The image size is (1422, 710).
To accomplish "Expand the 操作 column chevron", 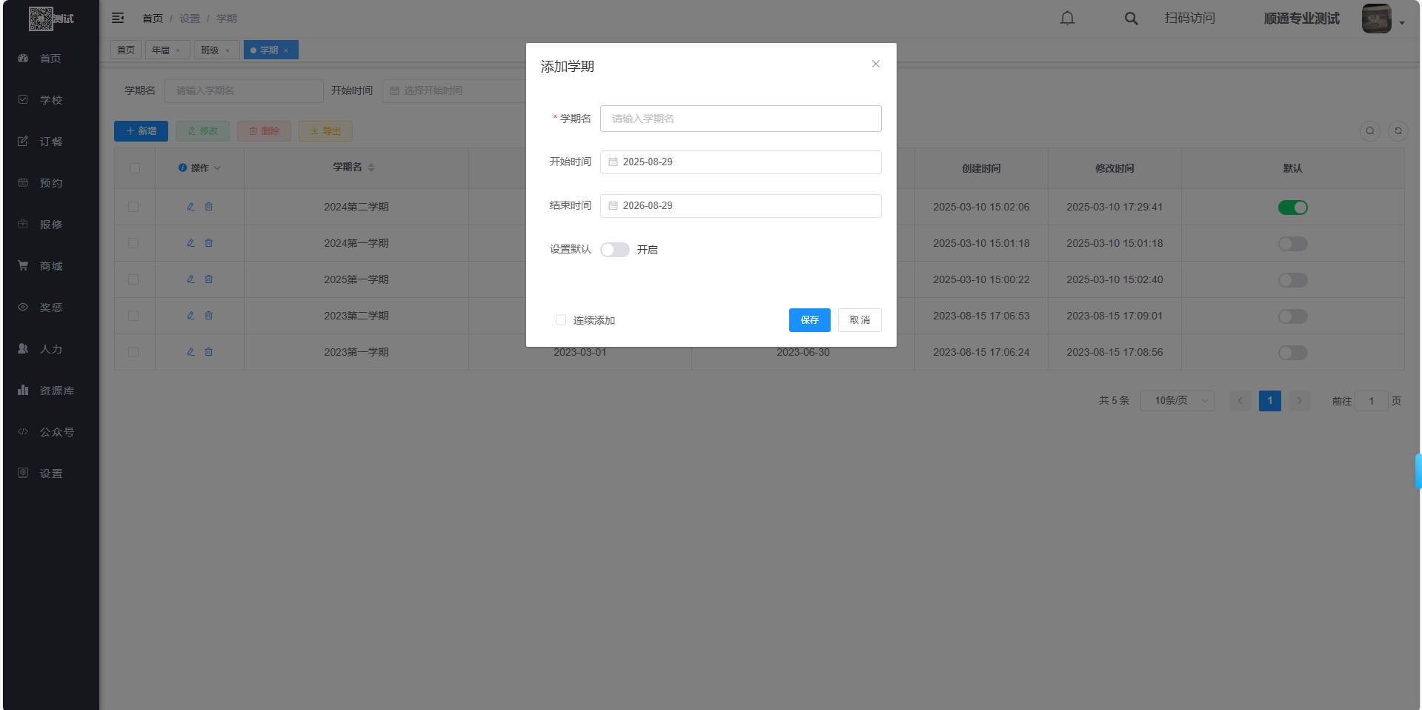I will click(x=217, y=168).
